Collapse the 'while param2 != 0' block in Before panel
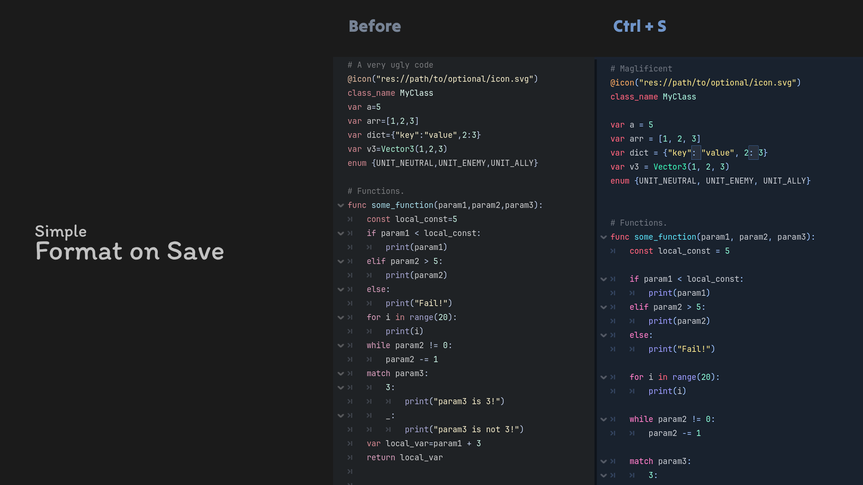 (x=341, y=346)
